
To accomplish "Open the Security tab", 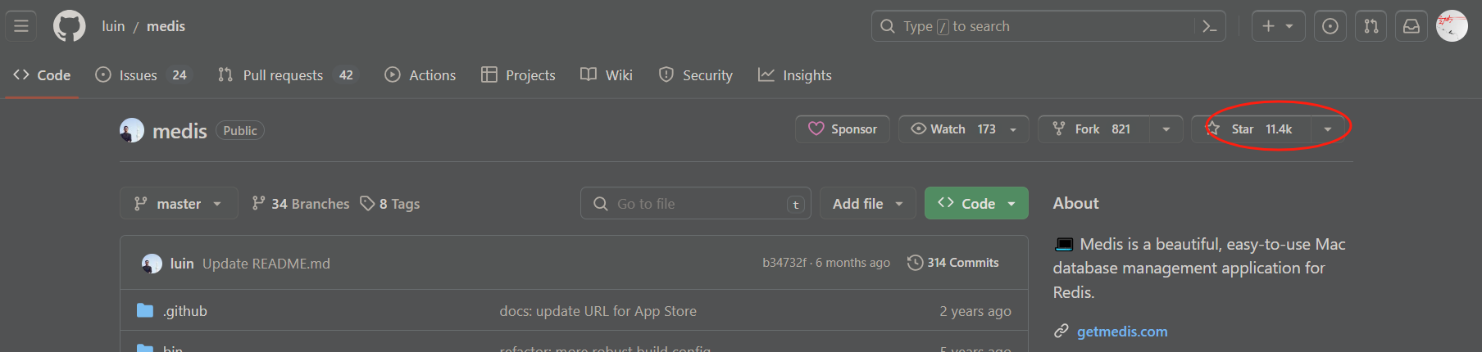I will 696,75.
